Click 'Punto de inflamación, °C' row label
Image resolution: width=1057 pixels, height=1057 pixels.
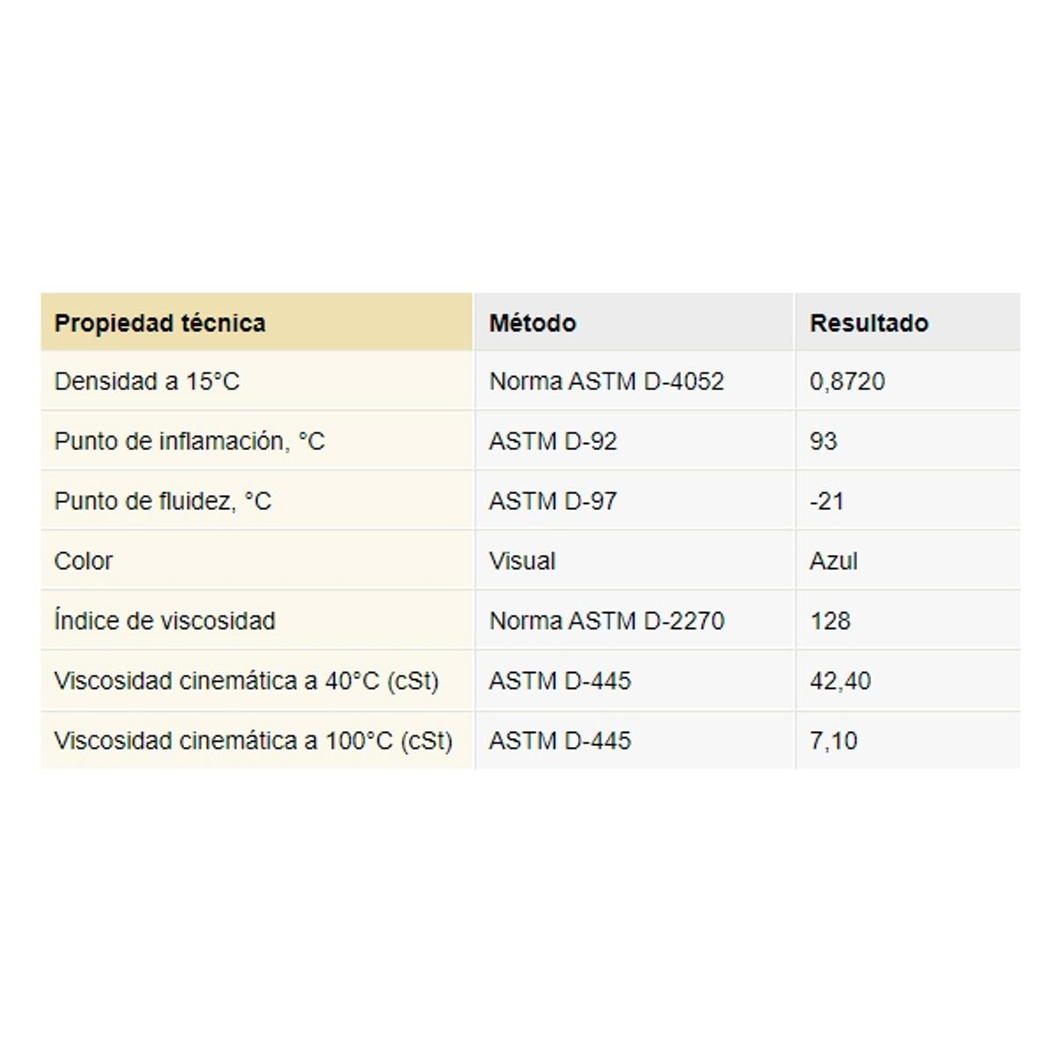(x=189, y=441)
